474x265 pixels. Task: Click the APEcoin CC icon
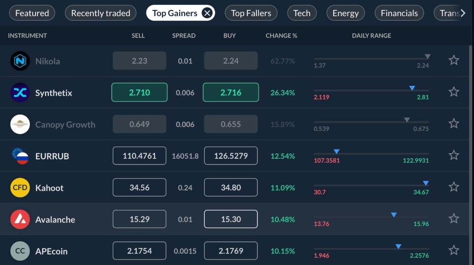click(x=20, y=251)
